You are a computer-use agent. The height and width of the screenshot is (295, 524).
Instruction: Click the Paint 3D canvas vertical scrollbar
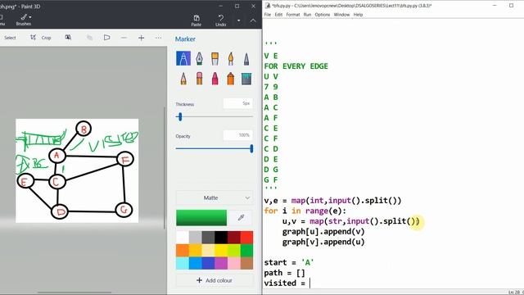[x=164, y=167]
